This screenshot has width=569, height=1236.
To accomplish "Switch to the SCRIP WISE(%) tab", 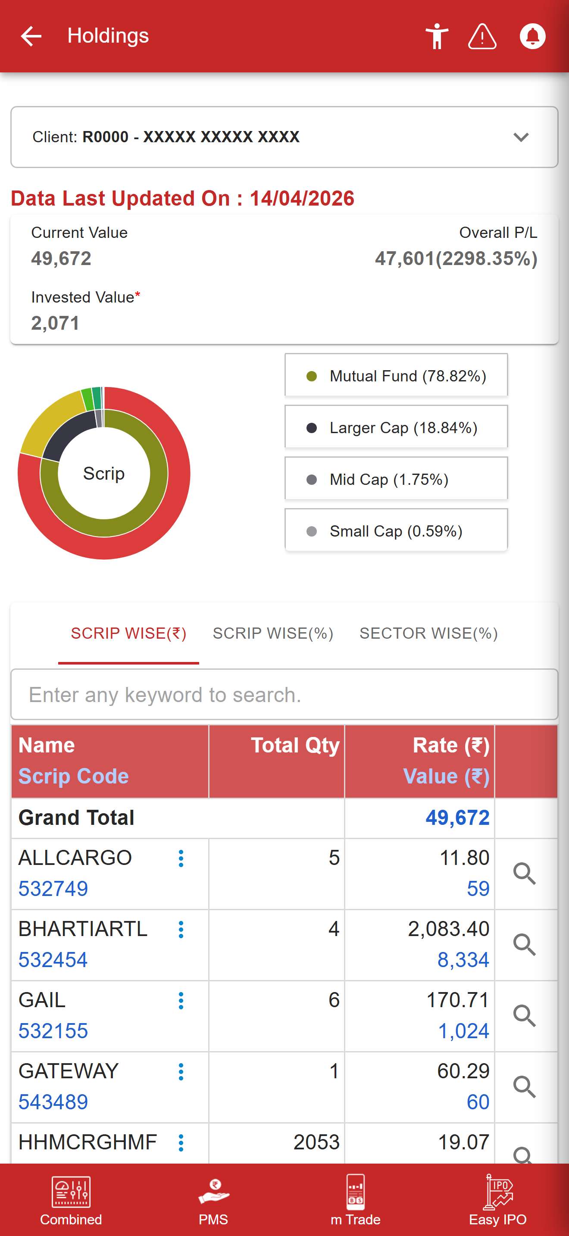I will pyautogui.click(x=273, y=634).
